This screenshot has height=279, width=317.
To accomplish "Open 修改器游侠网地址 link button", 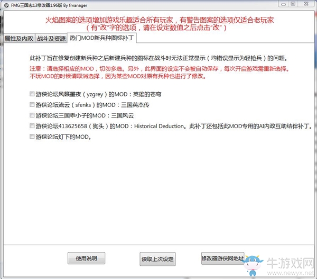I will coord(222,258).
